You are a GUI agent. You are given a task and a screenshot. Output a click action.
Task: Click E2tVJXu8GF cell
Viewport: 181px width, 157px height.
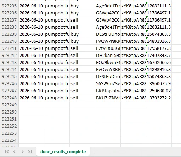(108, 48)
